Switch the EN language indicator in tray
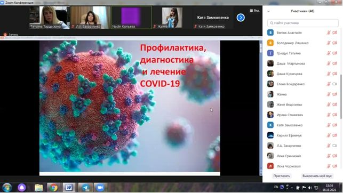The image size is (343, 193). (x=276, y=187)
